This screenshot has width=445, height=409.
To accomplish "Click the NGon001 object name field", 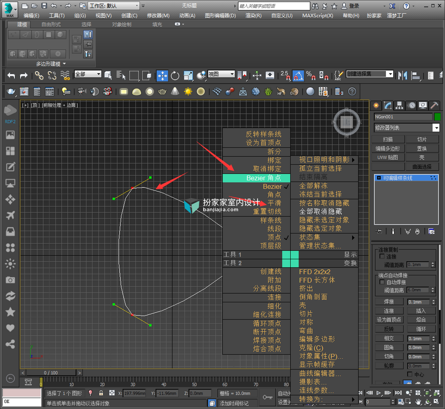I will 403,117.
